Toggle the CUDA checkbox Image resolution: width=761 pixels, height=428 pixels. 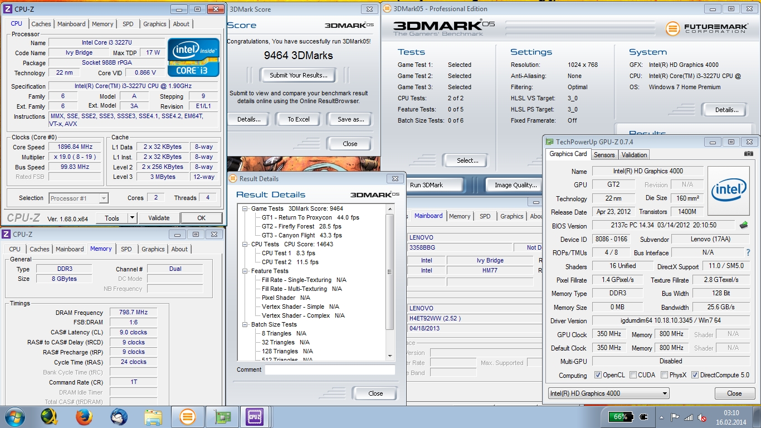click(633, 375)
